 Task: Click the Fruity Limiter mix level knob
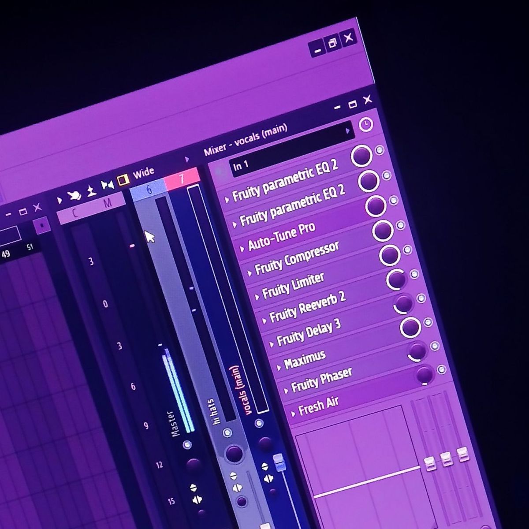[390, 255]
